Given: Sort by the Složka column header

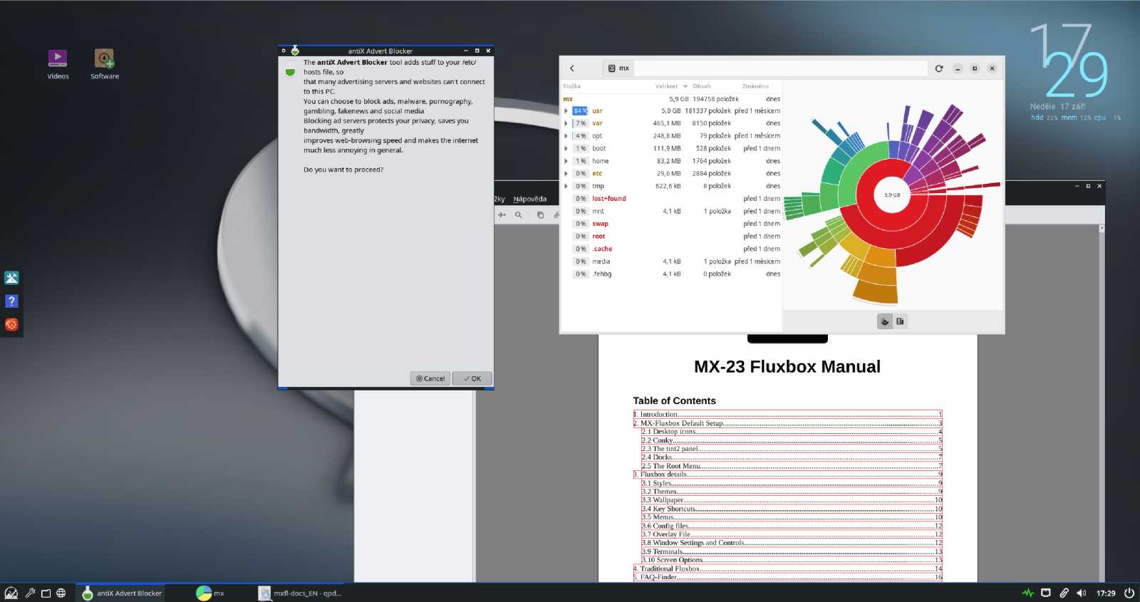Looking at the screenshot, I should coord(572,86).
